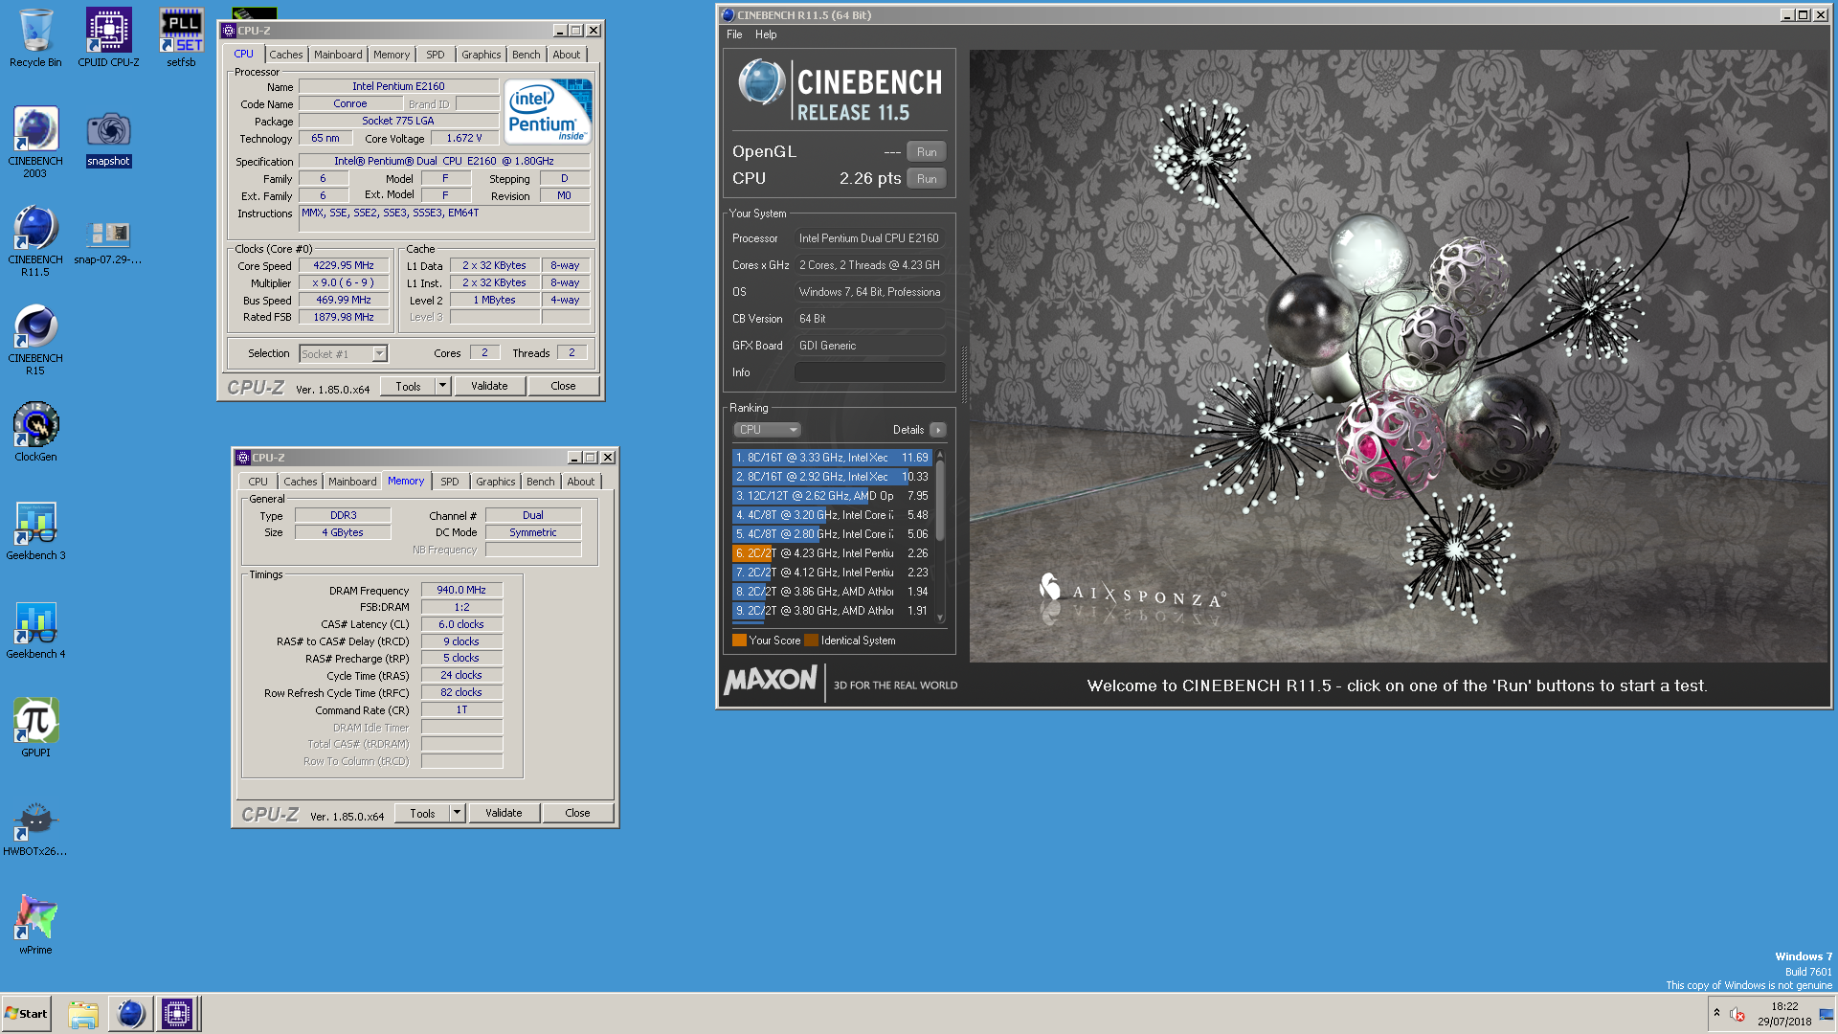This screenshot has height=1034, width=1838.
Task: Open the HWBOTx26 desktop shortcut
Action: [35, 826]
